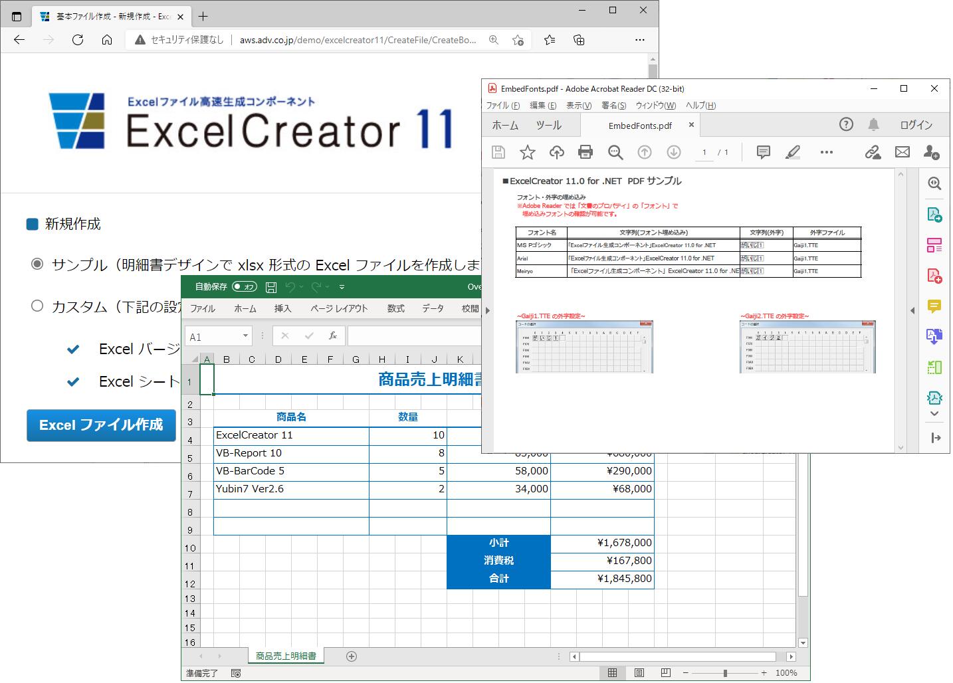953x683 pixels.
Task: Open new browser tab
Action: [203, 16]
